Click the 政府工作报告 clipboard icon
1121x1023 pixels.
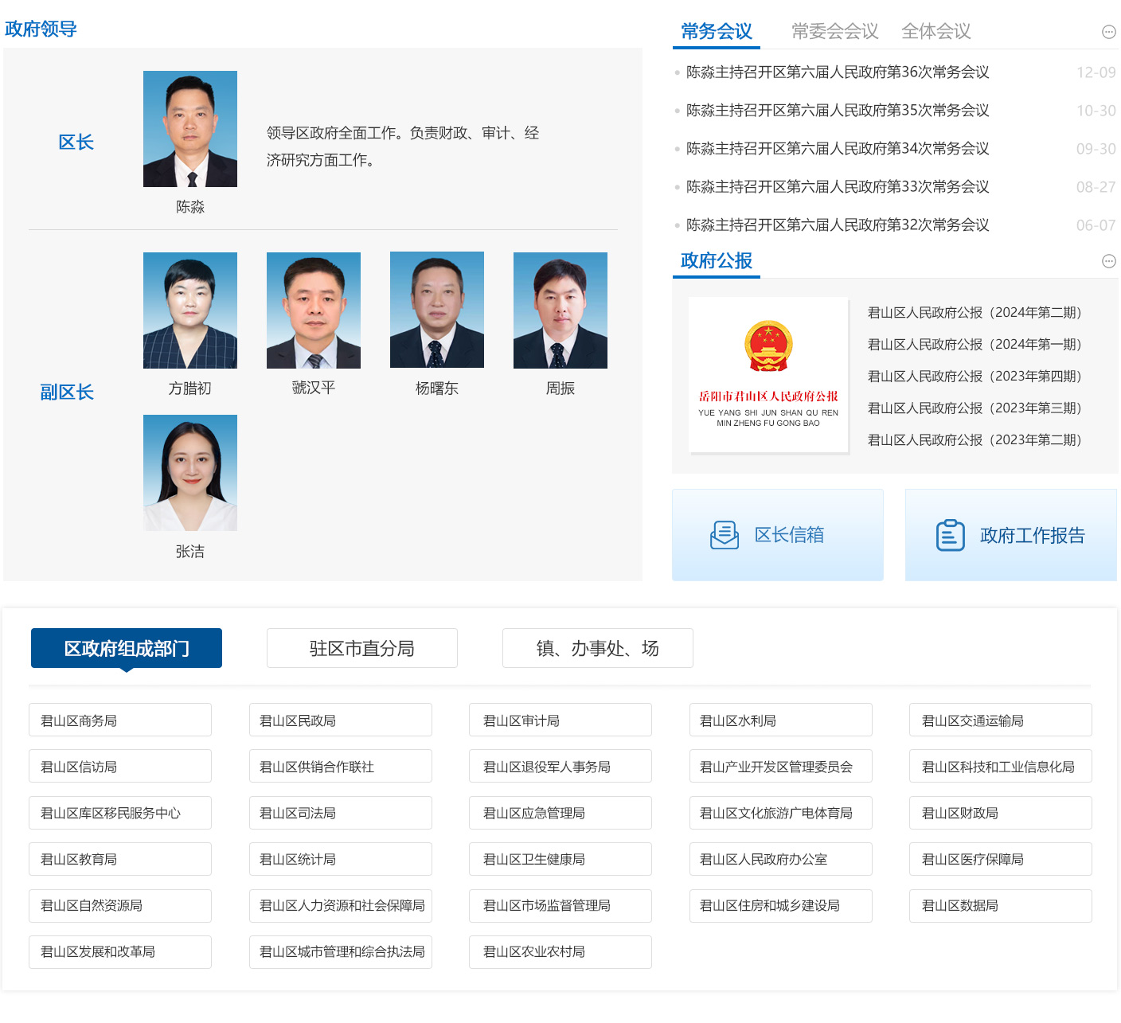click(x=950, y=535)
